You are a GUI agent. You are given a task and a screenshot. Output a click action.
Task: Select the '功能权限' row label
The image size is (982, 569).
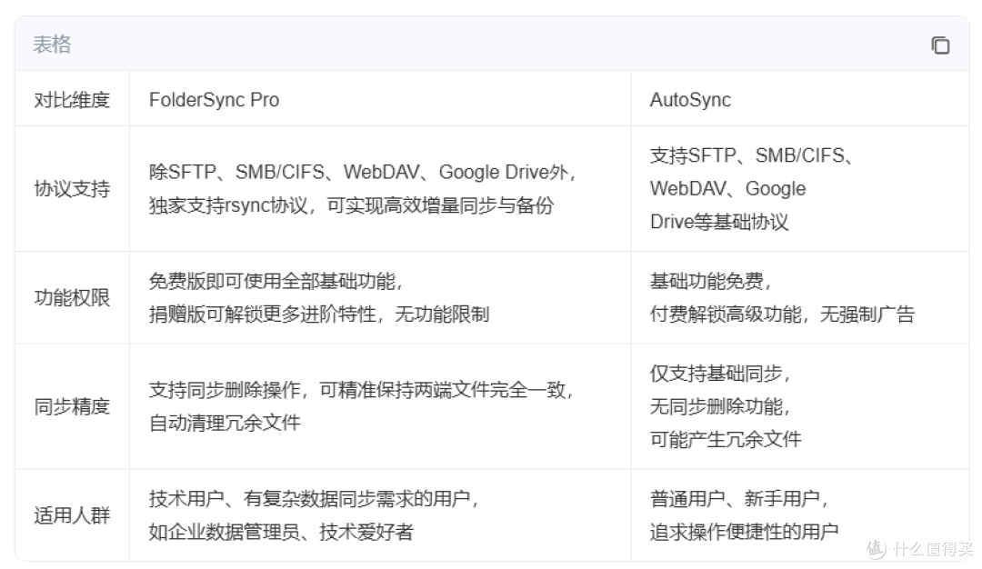(x=72, y=297)
